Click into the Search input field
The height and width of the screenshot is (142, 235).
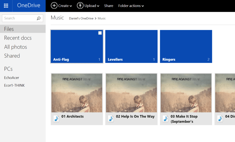coord(19,18)
